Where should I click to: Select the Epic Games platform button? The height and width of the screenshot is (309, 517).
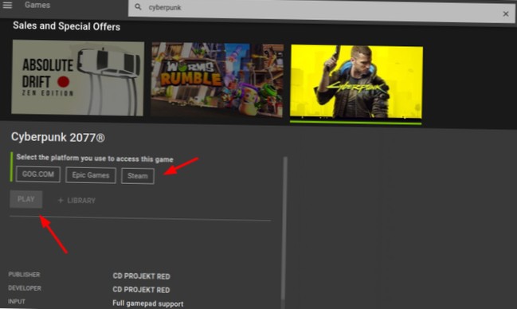(x=91, y=175)
